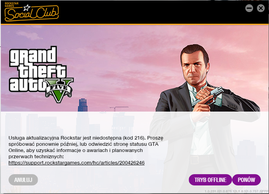Click the 'przerwach techniznych' text line
This screenshot has height=194, width=269.
36,157
